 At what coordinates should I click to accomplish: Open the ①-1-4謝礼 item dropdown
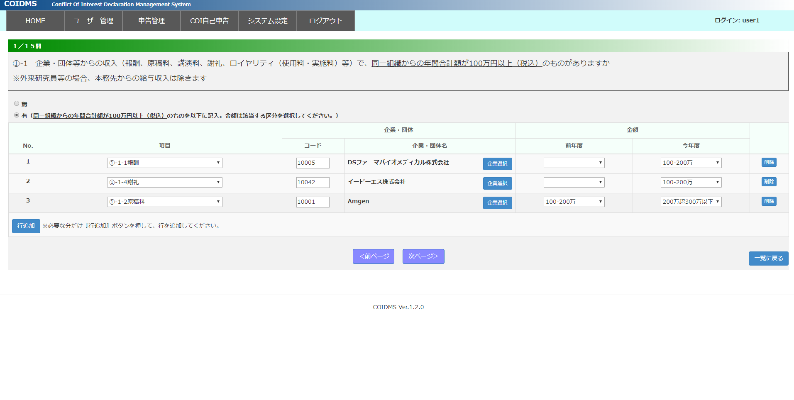[x=165, y=182]
